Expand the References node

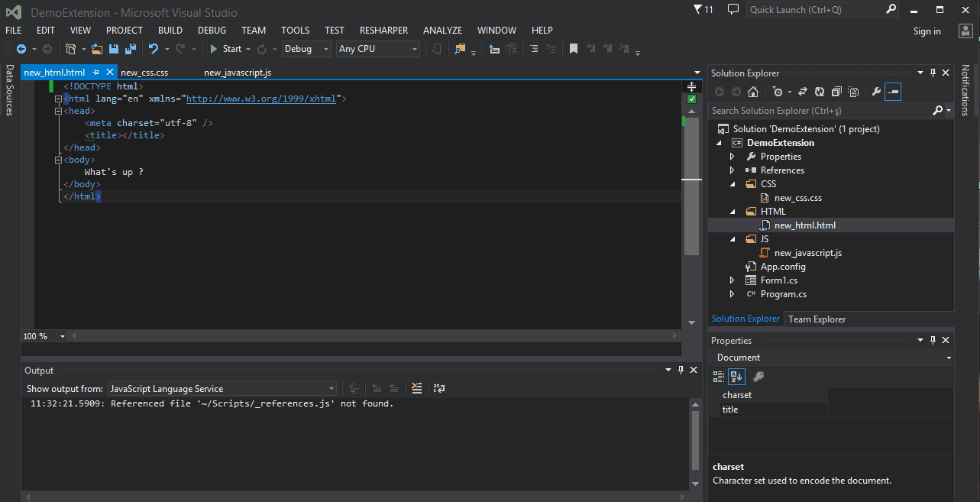coord(732,170)
